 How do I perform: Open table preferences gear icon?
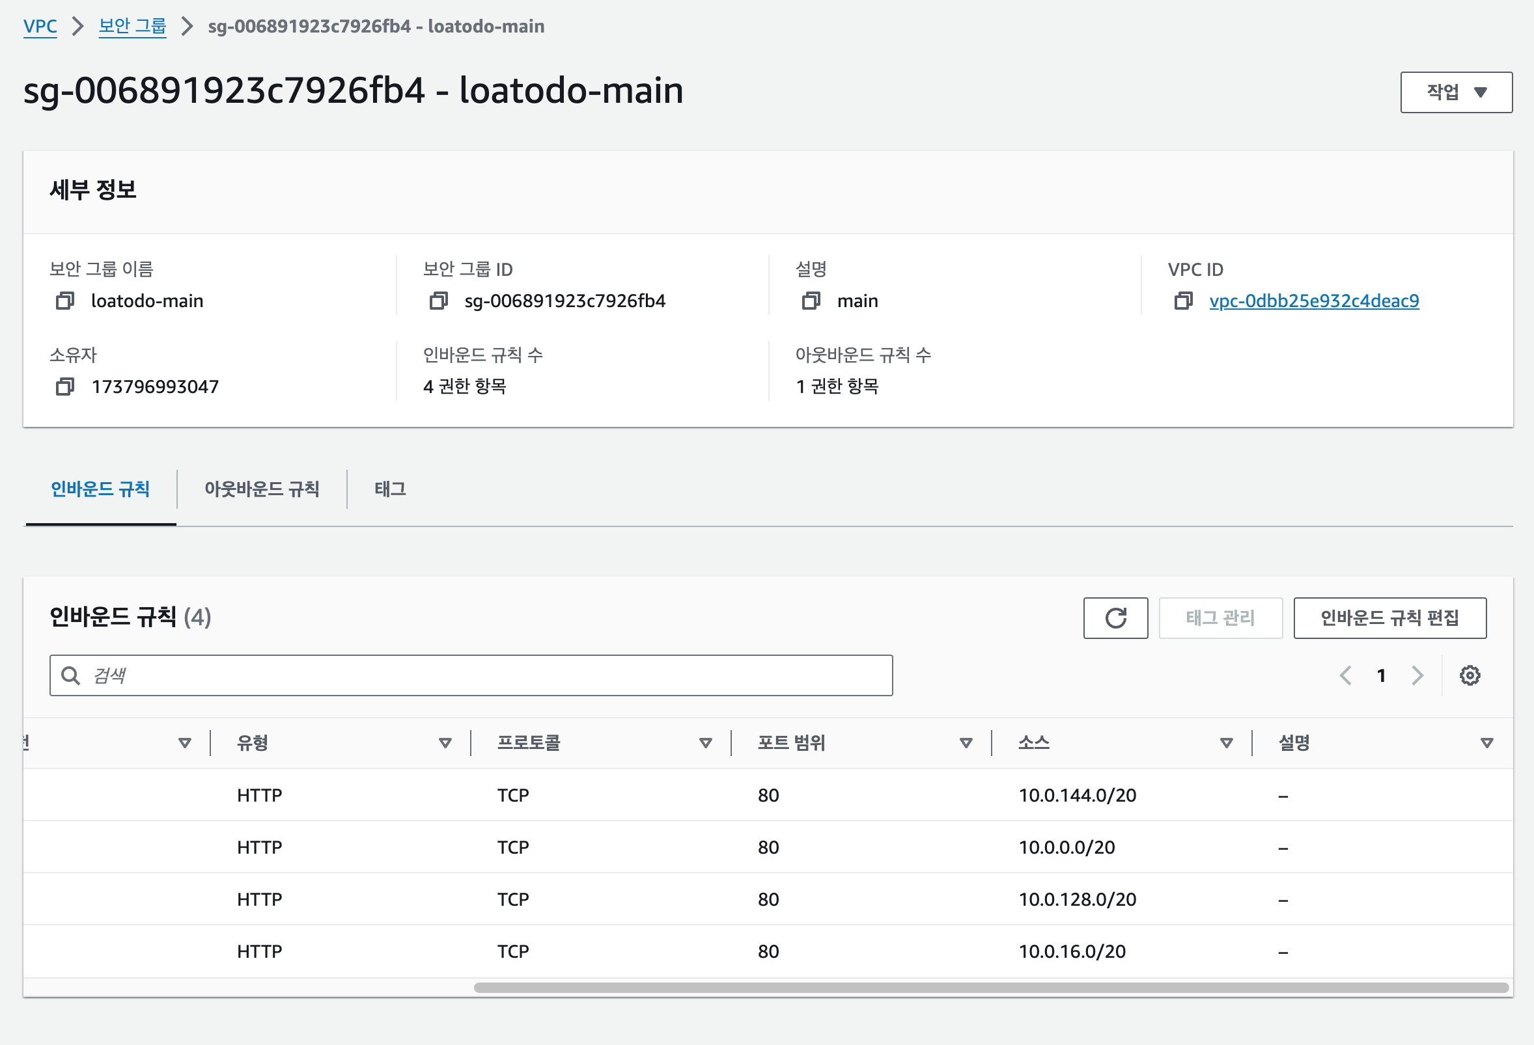point(1470,675)
